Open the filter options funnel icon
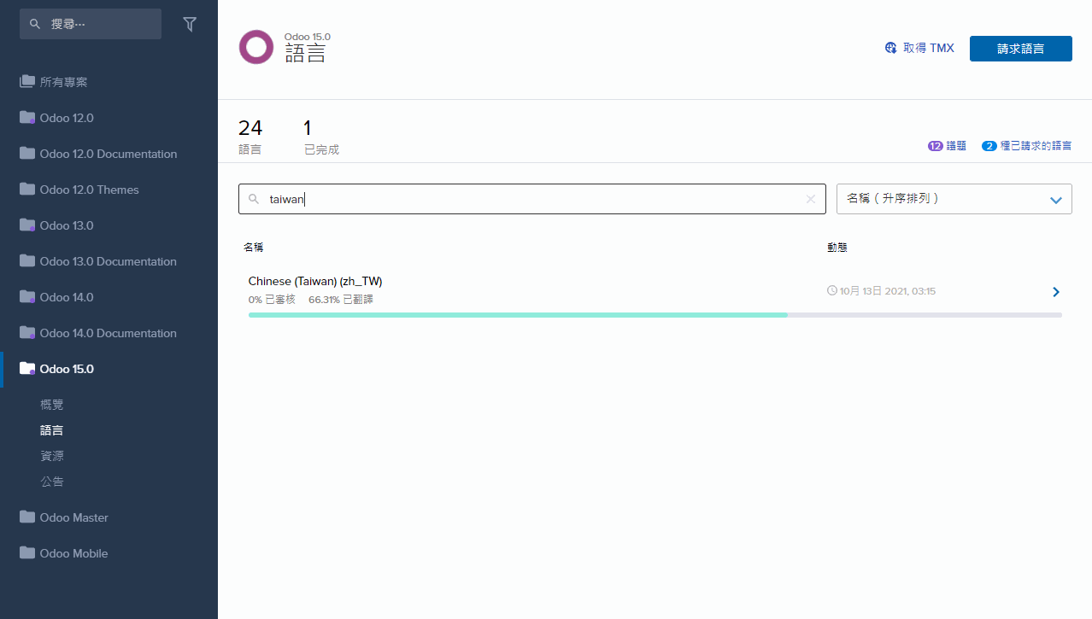This screenshot has width=1092, height=619. (x=190, y=24)
